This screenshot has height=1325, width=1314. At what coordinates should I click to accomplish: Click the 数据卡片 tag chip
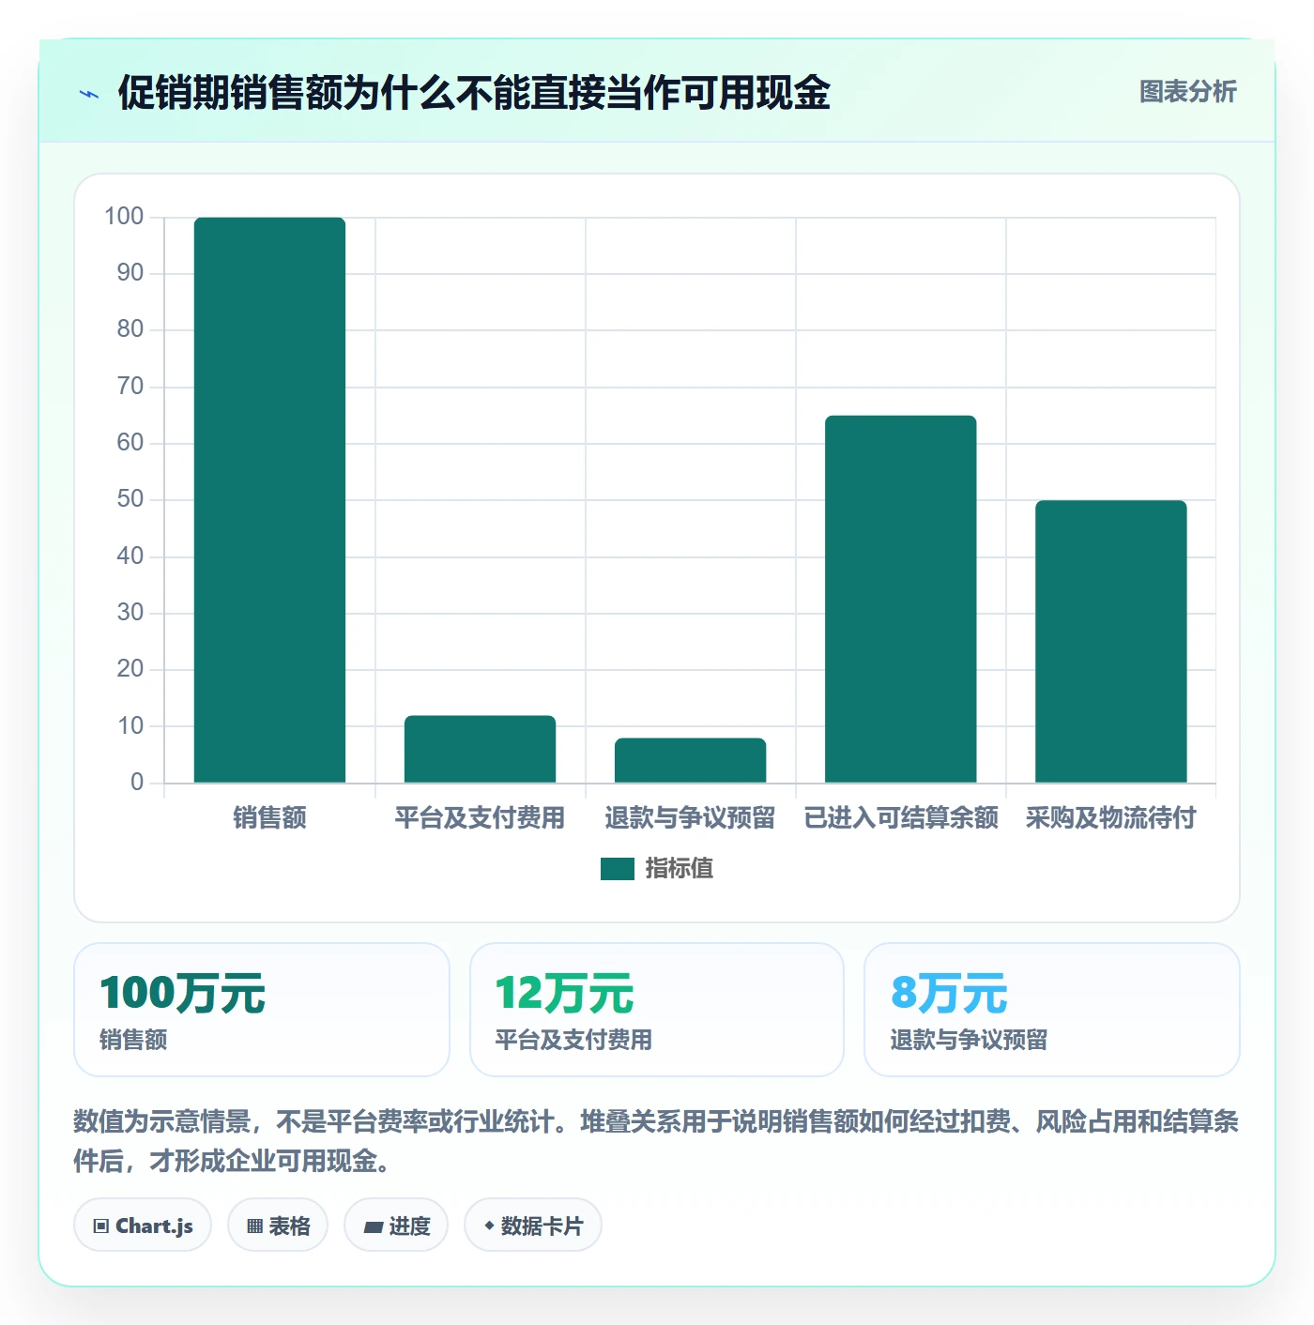coord(533,1226)
